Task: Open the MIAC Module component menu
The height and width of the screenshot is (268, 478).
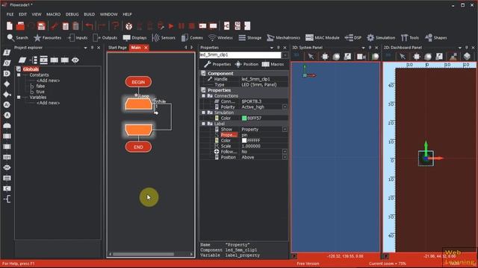Action: click(323, 38)
